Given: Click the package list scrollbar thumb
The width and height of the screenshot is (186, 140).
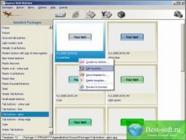Looking at the screenshot, I should pos(51,90).
